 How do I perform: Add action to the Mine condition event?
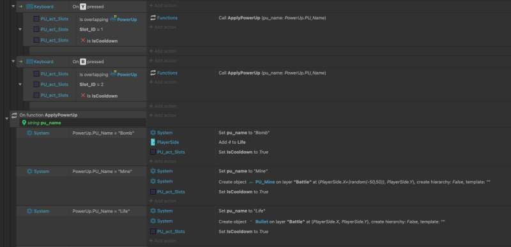[x=163, y=201]
